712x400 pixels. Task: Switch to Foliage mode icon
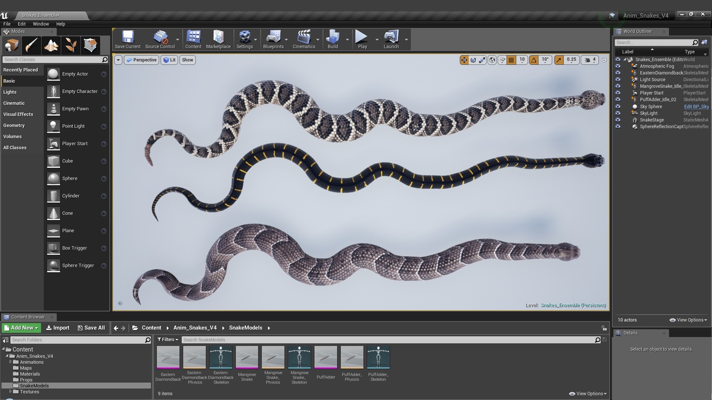(x=71, y=45)
